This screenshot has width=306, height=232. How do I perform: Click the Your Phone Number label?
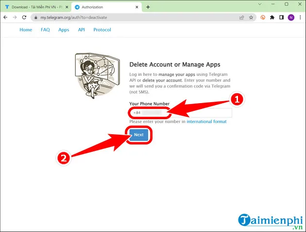point(149,104)
